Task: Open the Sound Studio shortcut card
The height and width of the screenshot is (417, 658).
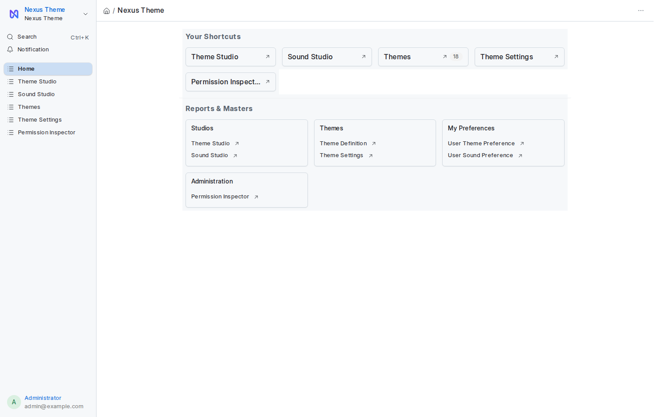Action: click(x=327, y=57)
